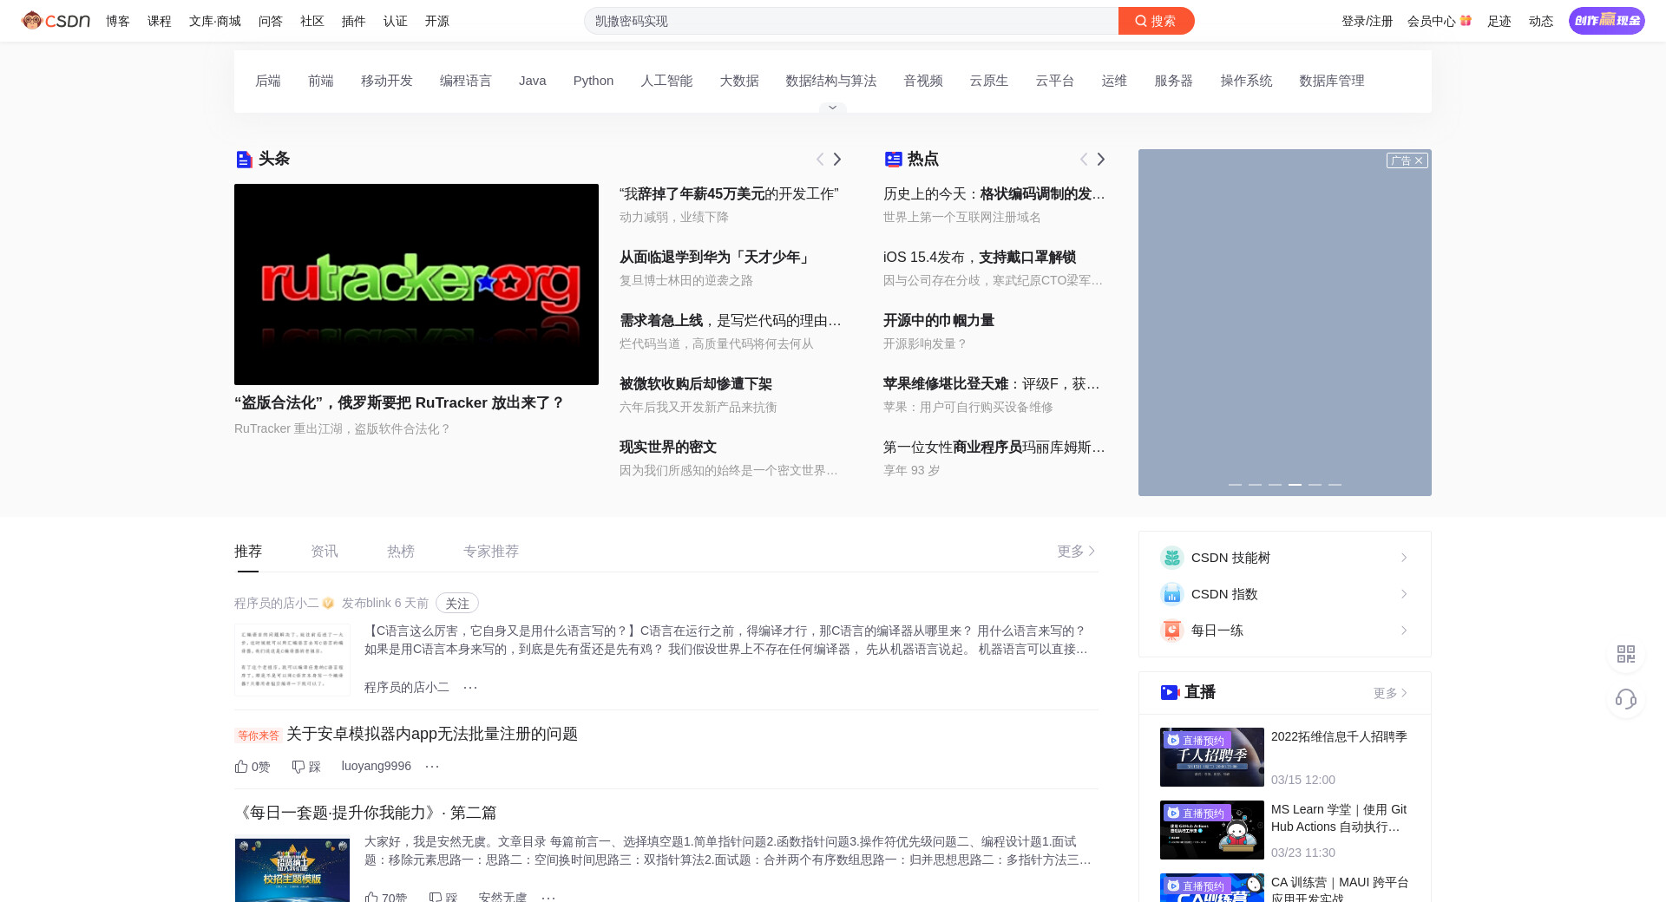Click the 创作赢现金 badge icon
This screenshot has height=902, width=1666.
(1606, 21)
